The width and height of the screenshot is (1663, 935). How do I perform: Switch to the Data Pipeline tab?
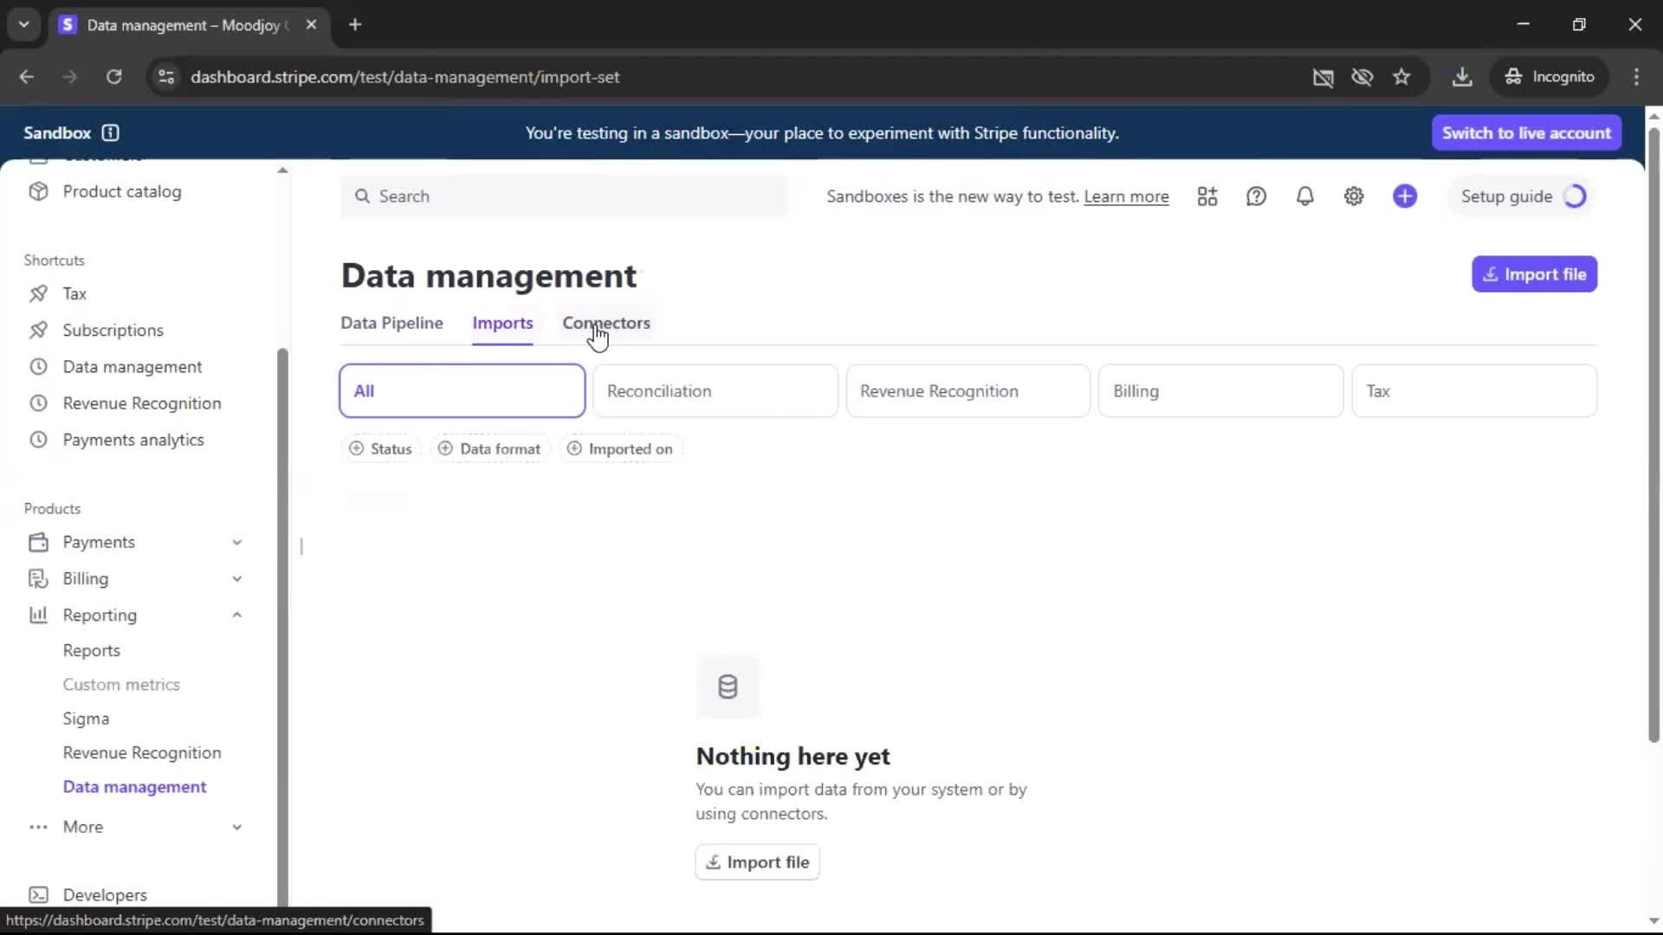[x=391, y=323]
